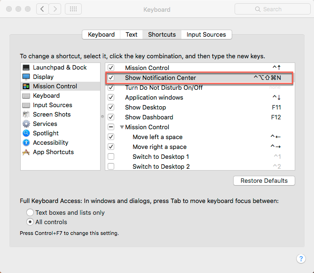Image resolution: width=314 pixels, height=273 pixels.
Task: Click in the Search field
Action: 271,9
